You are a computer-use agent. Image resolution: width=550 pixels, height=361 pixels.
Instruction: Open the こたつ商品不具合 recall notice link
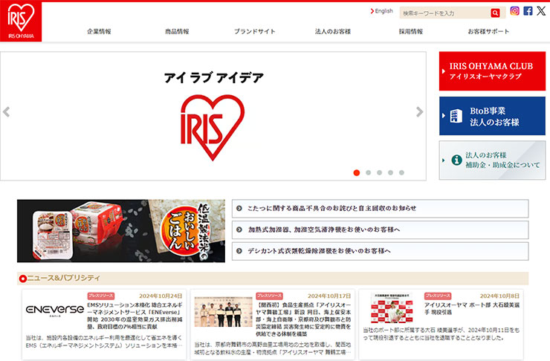click(381, 208)
